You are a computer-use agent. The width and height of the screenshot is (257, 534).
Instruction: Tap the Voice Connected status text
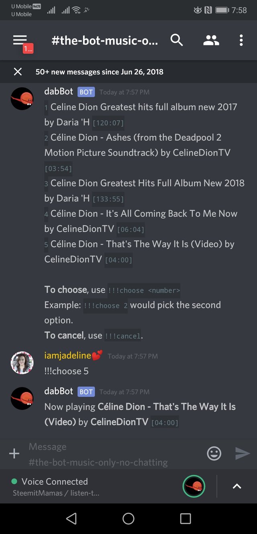[55, 481]
